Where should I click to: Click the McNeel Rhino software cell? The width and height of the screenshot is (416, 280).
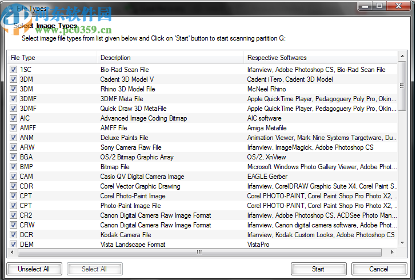[267, 89]
